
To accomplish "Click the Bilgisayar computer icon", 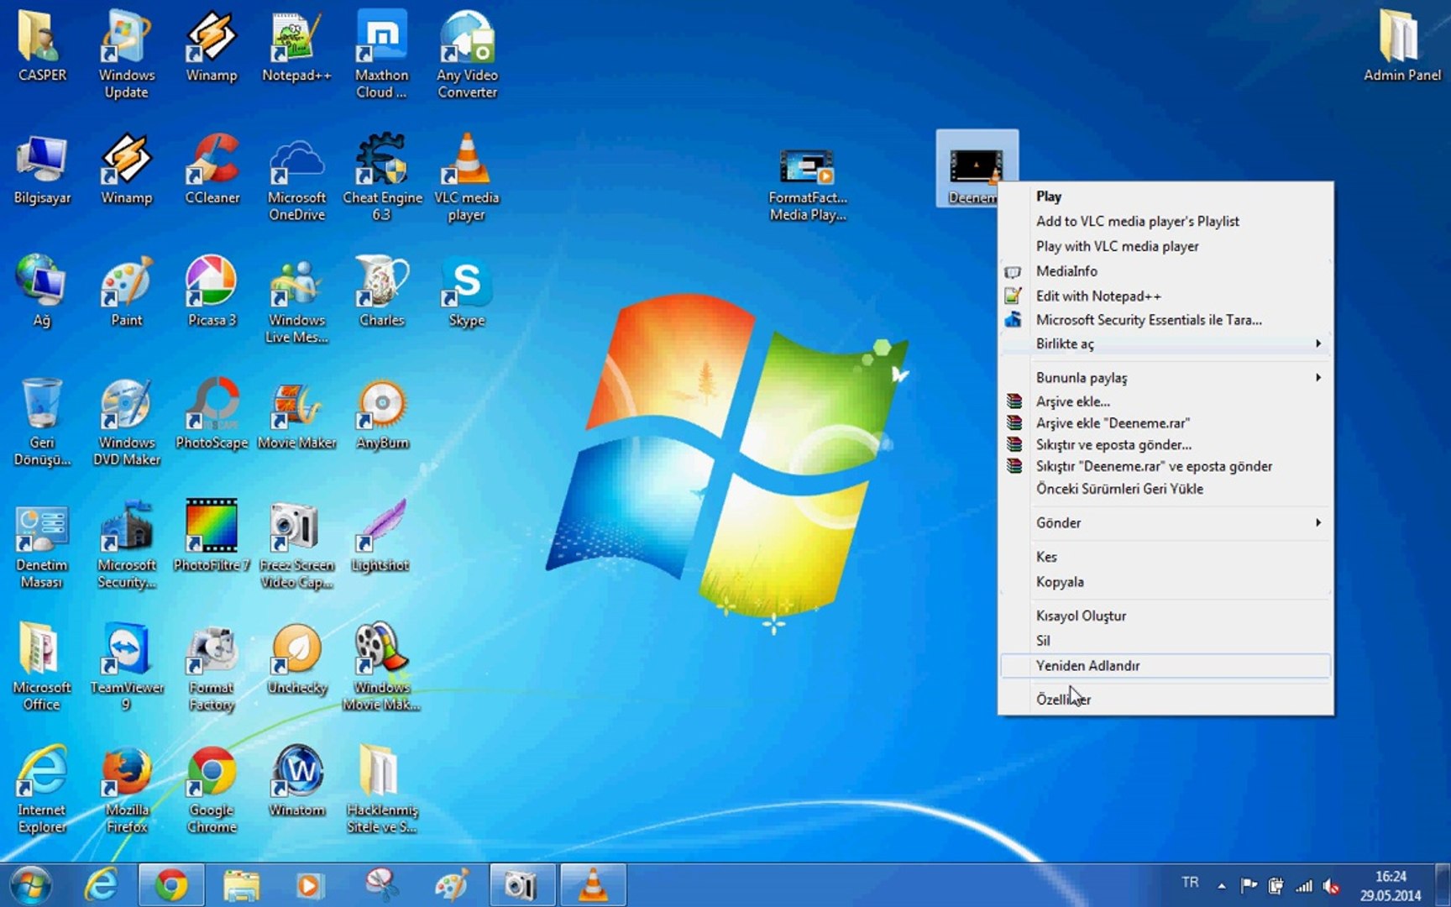I will 42,170.
